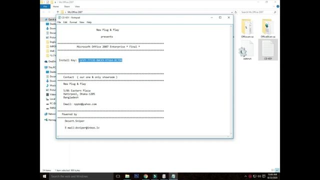
Task: Minimize the Notepad window
Action: (211, 17)
